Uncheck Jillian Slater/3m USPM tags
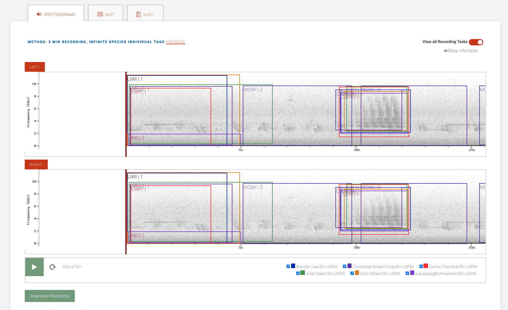Screen dimensions: 508x310 [x=298, y=273]
